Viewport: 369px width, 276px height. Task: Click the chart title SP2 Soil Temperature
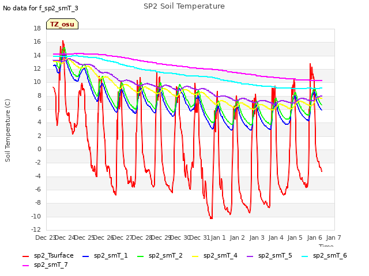184,6
